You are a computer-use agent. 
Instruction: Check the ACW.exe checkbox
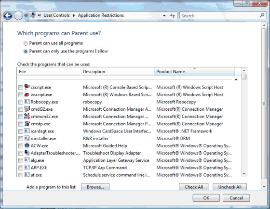coord(21,146)
